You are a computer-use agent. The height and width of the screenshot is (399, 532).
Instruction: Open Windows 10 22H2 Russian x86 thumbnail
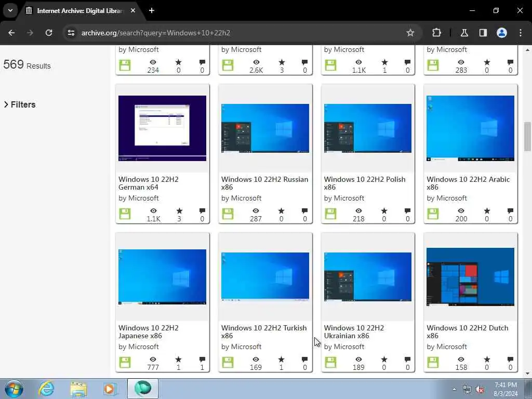coord(265,128)
